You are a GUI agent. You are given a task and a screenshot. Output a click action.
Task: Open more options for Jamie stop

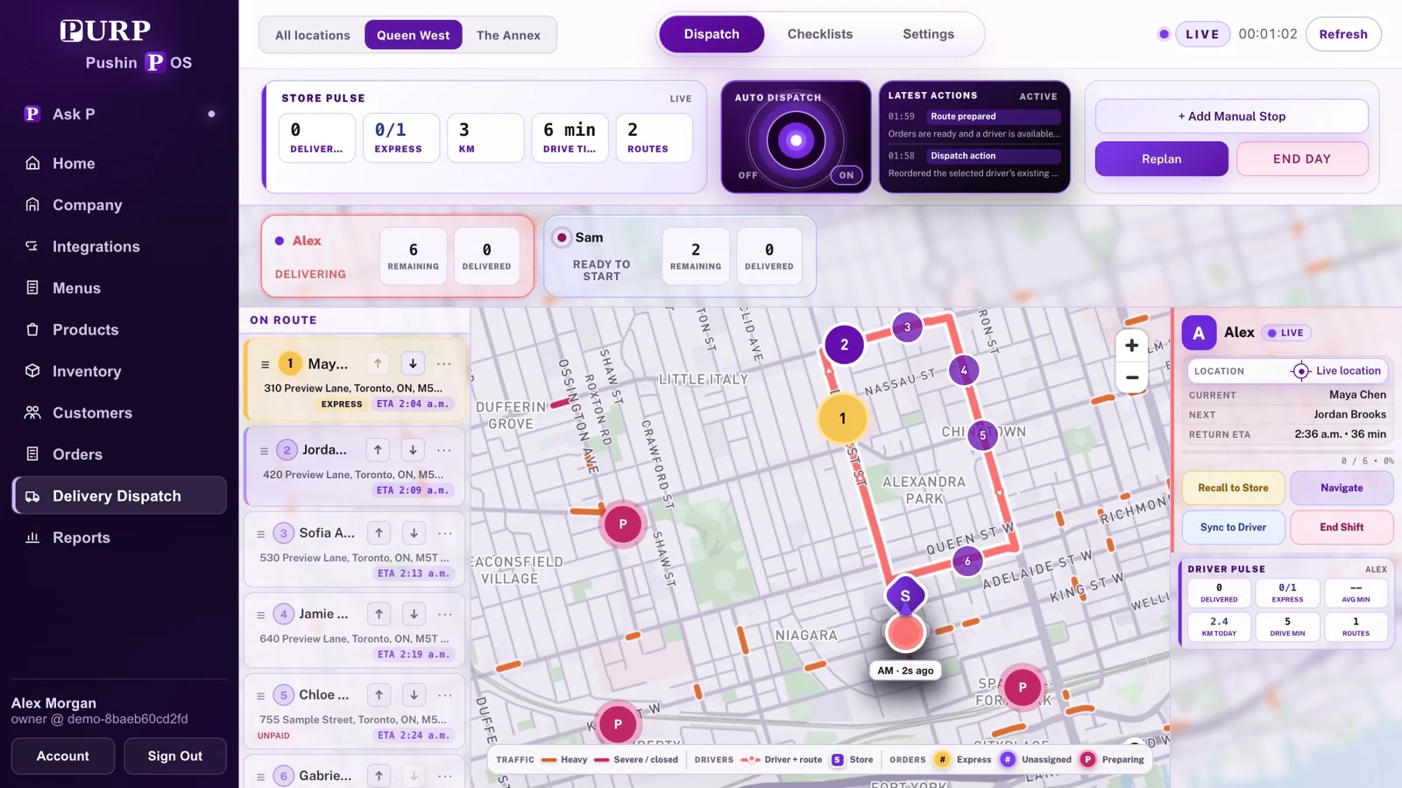pos(445,614)
